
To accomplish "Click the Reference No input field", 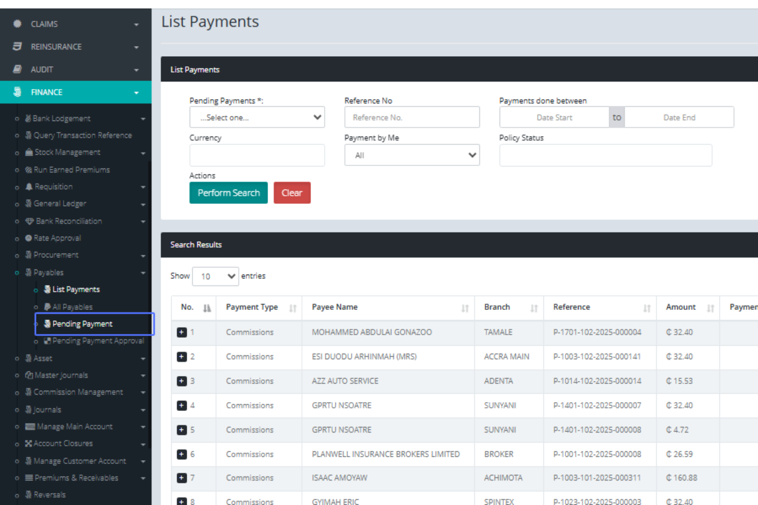I will (x=412, y=117).
